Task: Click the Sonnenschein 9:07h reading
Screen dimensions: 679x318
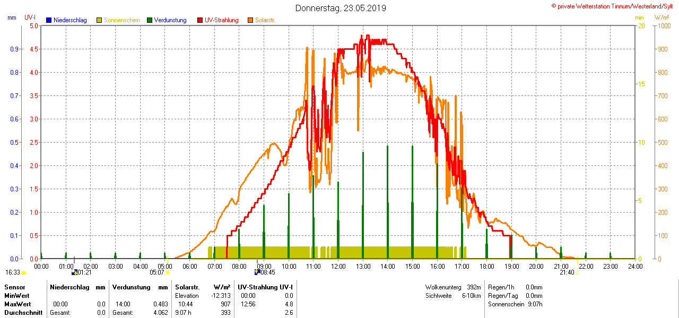Action: coord(515,304)
